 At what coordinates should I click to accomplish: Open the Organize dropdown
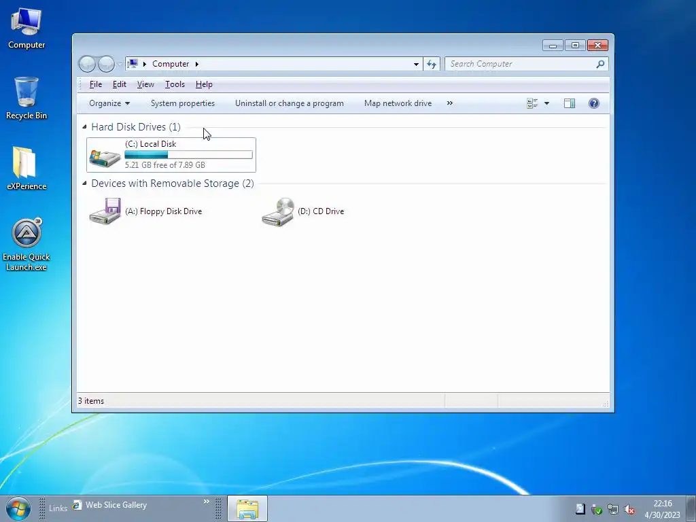[109, 103]
